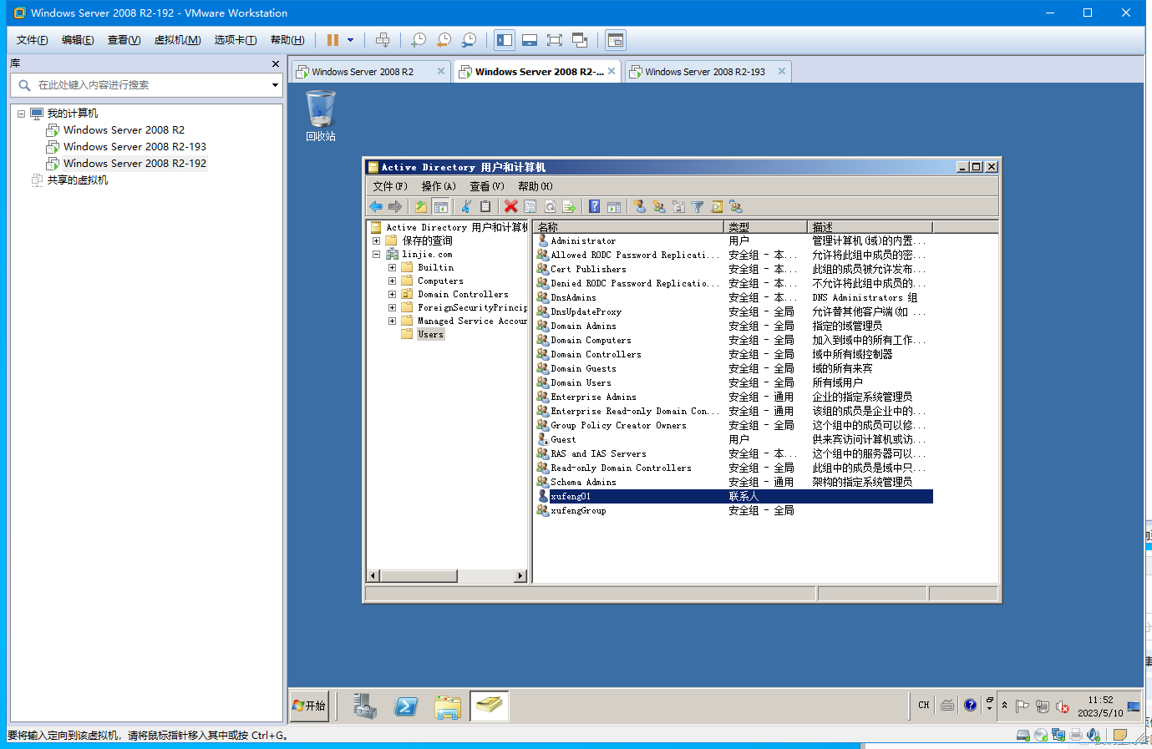Open the Recycle Bin on the guest desktop
Screen dimensions: 1152x749
[x=321, y=116]
